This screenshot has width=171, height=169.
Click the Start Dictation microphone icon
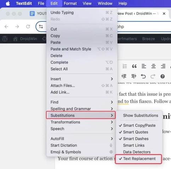pos(111,145)
